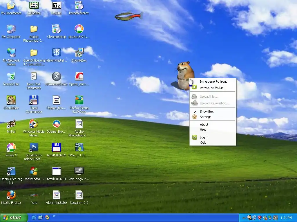Viewport: 297px width, 222px height.
Task: Click the grayed Upload files... entry
Action: click(213, 97)
